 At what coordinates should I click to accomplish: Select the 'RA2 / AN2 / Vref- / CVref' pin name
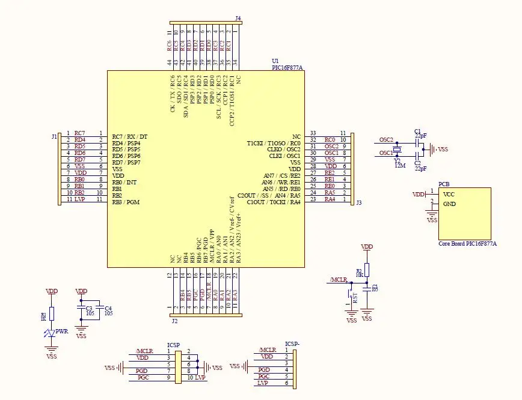[232, 229]
